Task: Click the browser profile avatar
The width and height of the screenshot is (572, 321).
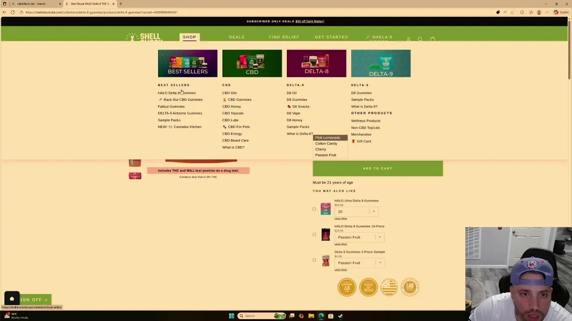Action: tap(539, 12)
